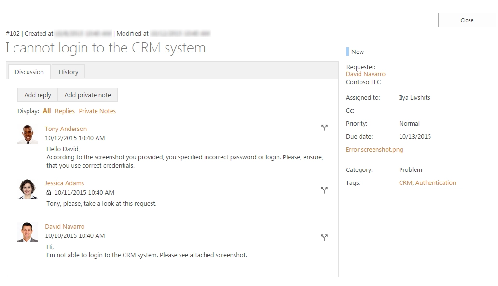498x286 pixels.
Task: Close the ticket view
Action: pos(467,20)
